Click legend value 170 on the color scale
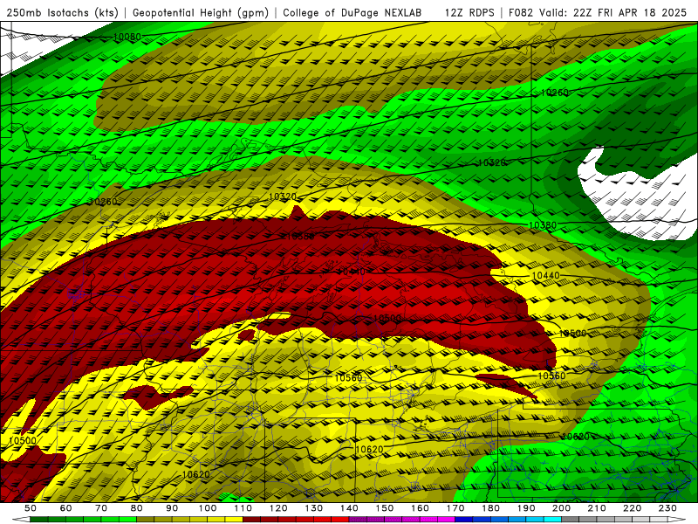698x524 pixels. [455, 508]
